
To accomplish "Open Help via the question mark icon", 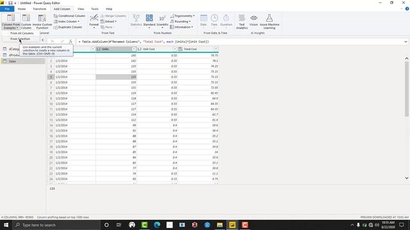I will pos(407,9).
